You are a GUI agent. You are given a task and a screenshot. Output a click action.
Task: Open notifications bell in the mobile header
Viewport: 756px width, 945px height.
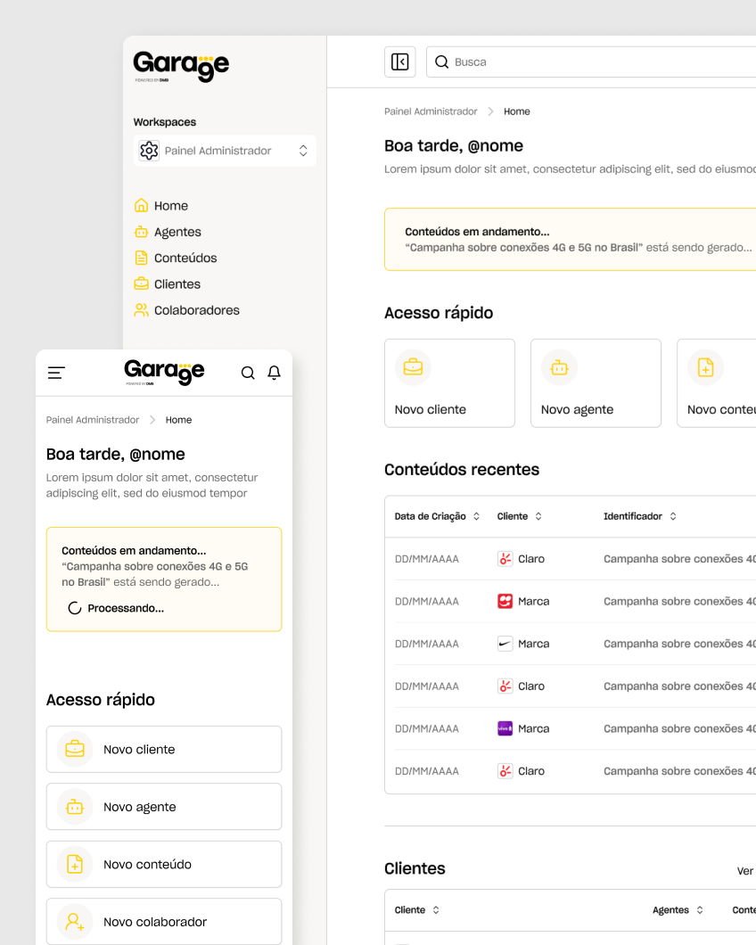tap(275, 373)
